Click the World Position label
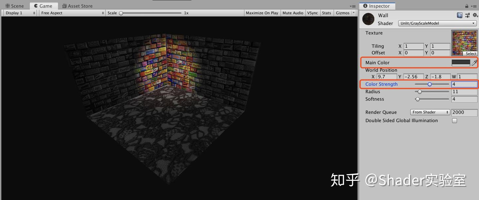 381,70
